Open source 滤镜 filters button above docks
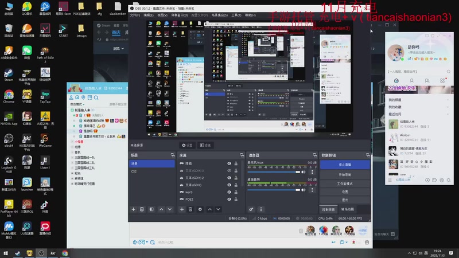Viewport: 459px width, 258px height. (x=205, y=145)
